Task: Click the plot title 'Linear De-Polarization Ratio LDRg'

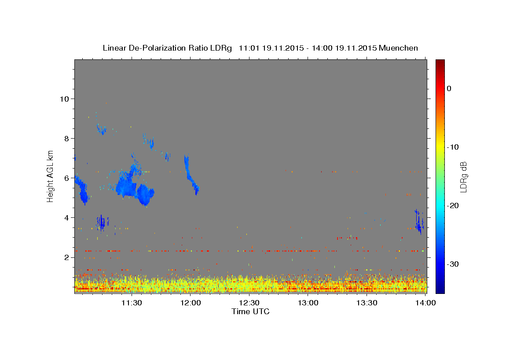Action: (x=167, y=48)
